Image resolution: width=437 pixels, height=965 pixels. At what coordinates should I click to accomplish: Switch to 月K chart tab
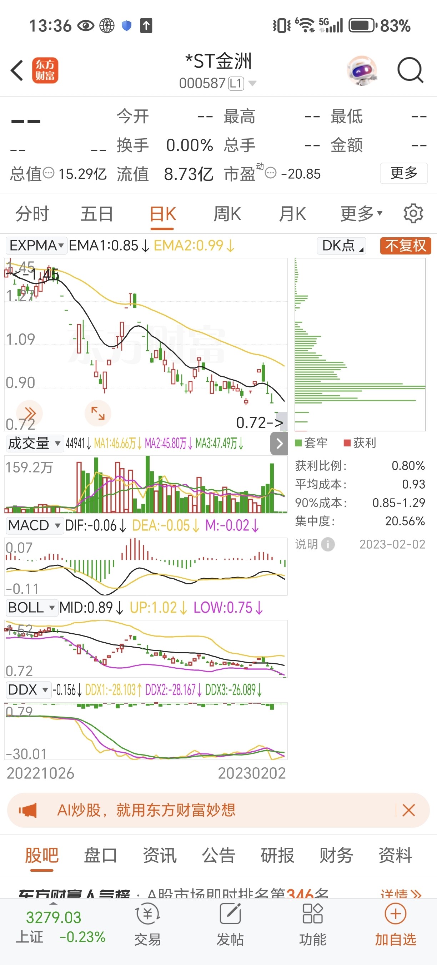tap(292, 214)
